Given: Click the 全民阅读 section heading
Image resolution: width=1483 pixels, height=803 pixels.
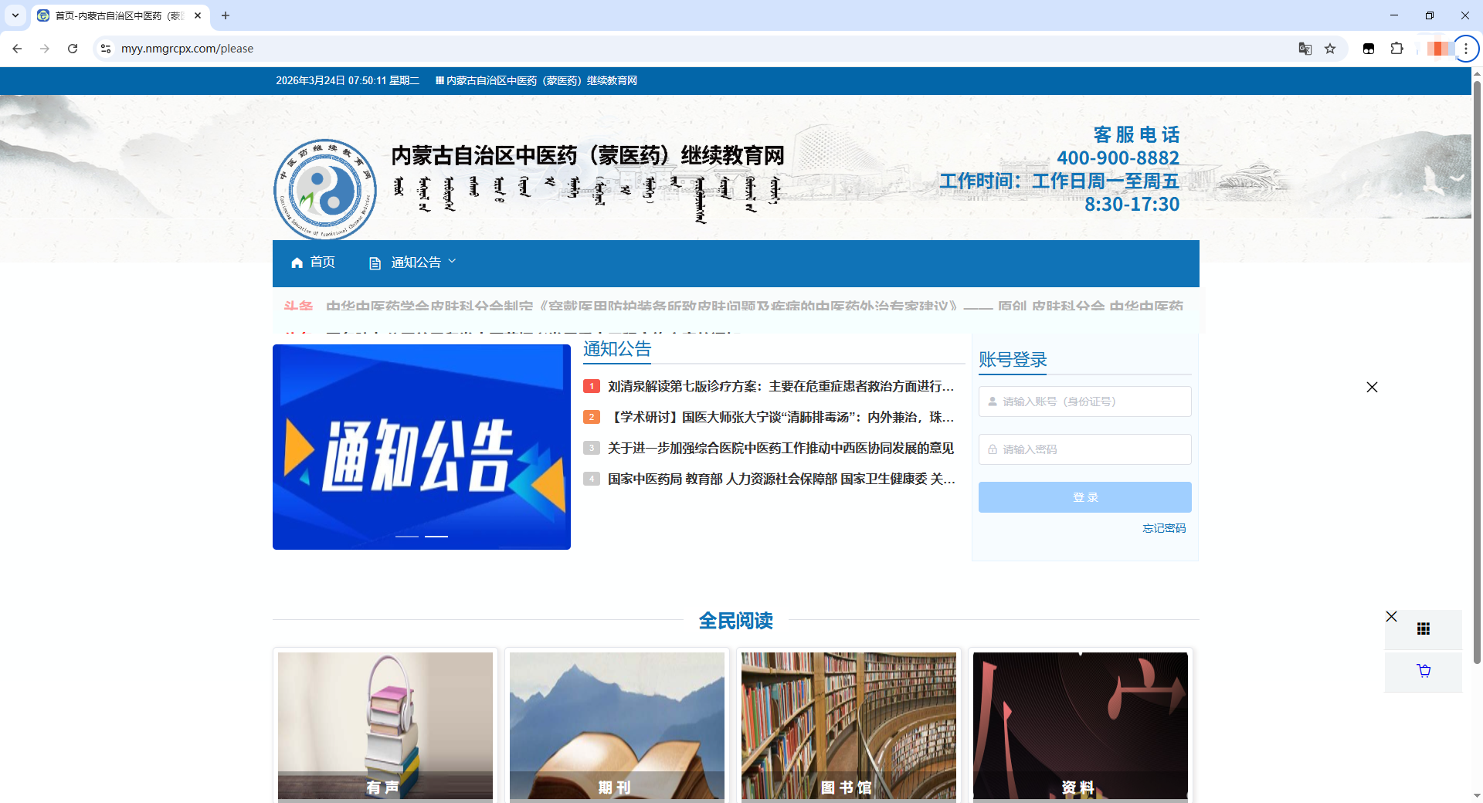Looking at the screenshot, I should [736, 621].
